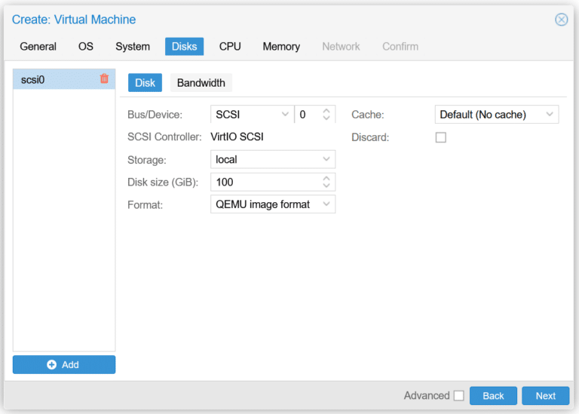This screenshot has width=579, height=414.
Task: Enable the Discard checkbox
Action: [440, 137]
